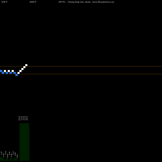Screen dimensions: 162x162
Task: Click the tall dark green volume bar
Action: 24,142
